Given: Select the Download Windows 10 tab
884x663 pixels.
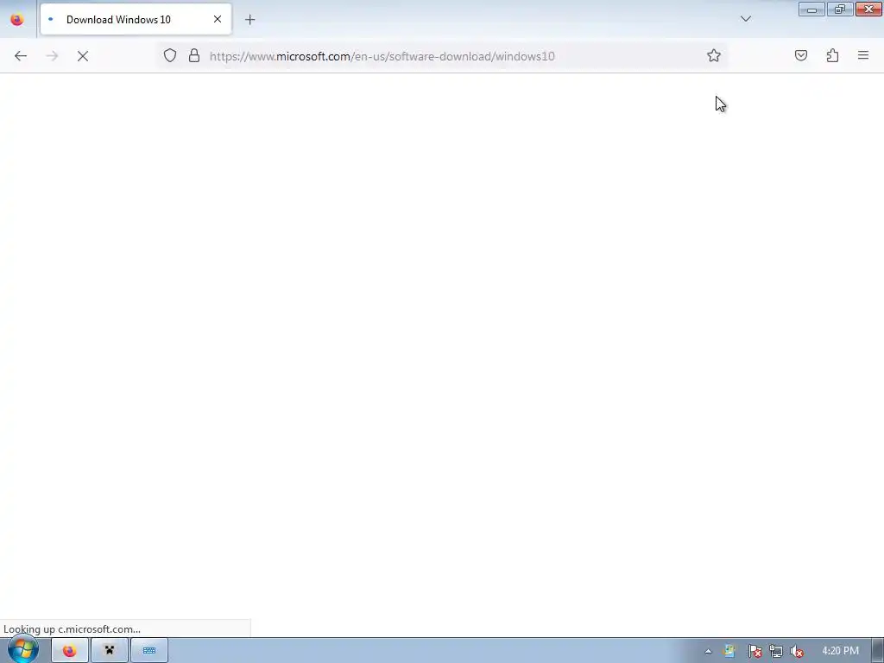Looking at the screenshot, I should [x=136, y=19].
